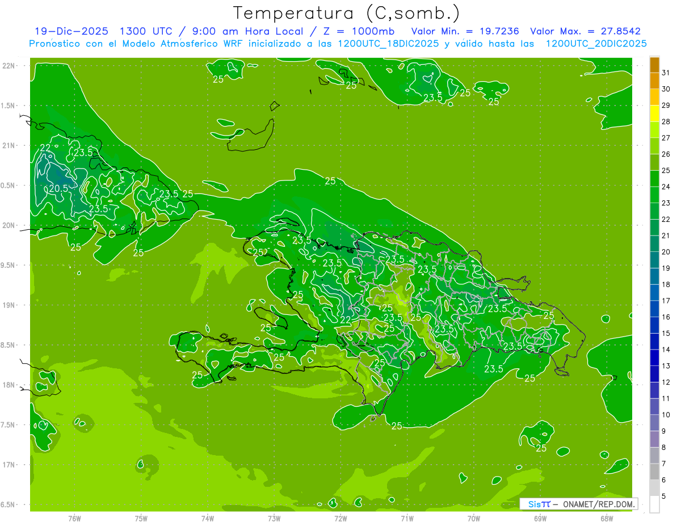This screenshot has width=681, height=526.
Task: Click the 'SisTT – ONAMET/REP.DOM.' logo box
Action: click(x=578, y=503)
